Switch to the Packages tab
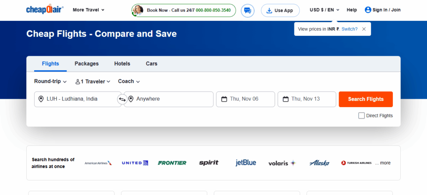427x195 pixels. pos(87,64)
